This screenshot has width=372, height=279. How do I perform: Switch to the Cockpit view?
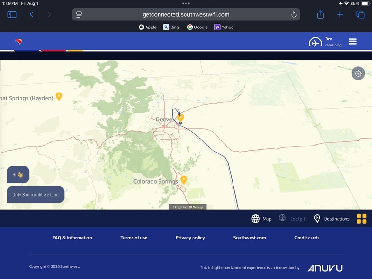(x=292, y=219)
